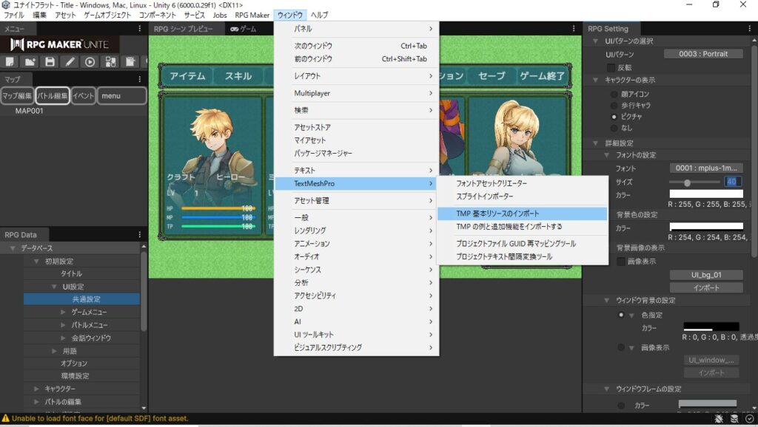The width and height of the screenshot is (758, 427).
Task: Click the warning triangle icon in status bar
Action: 6,418
